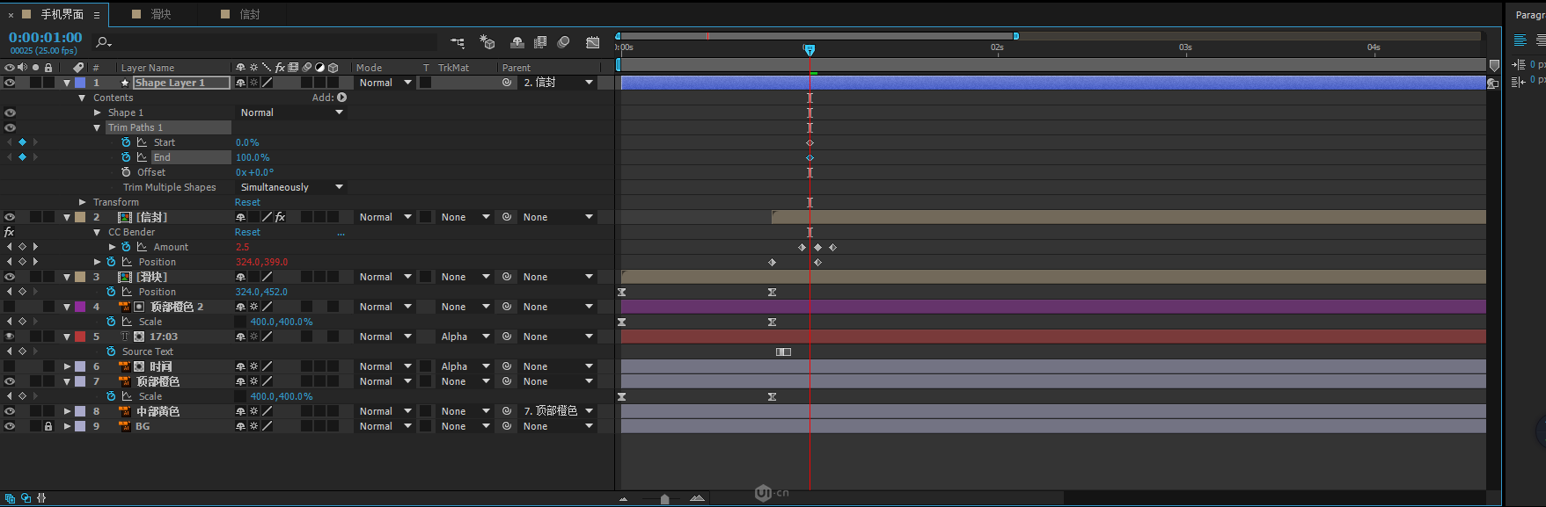Hide the Shape Layer 1 layer
1546x507 pixels.
10,83
